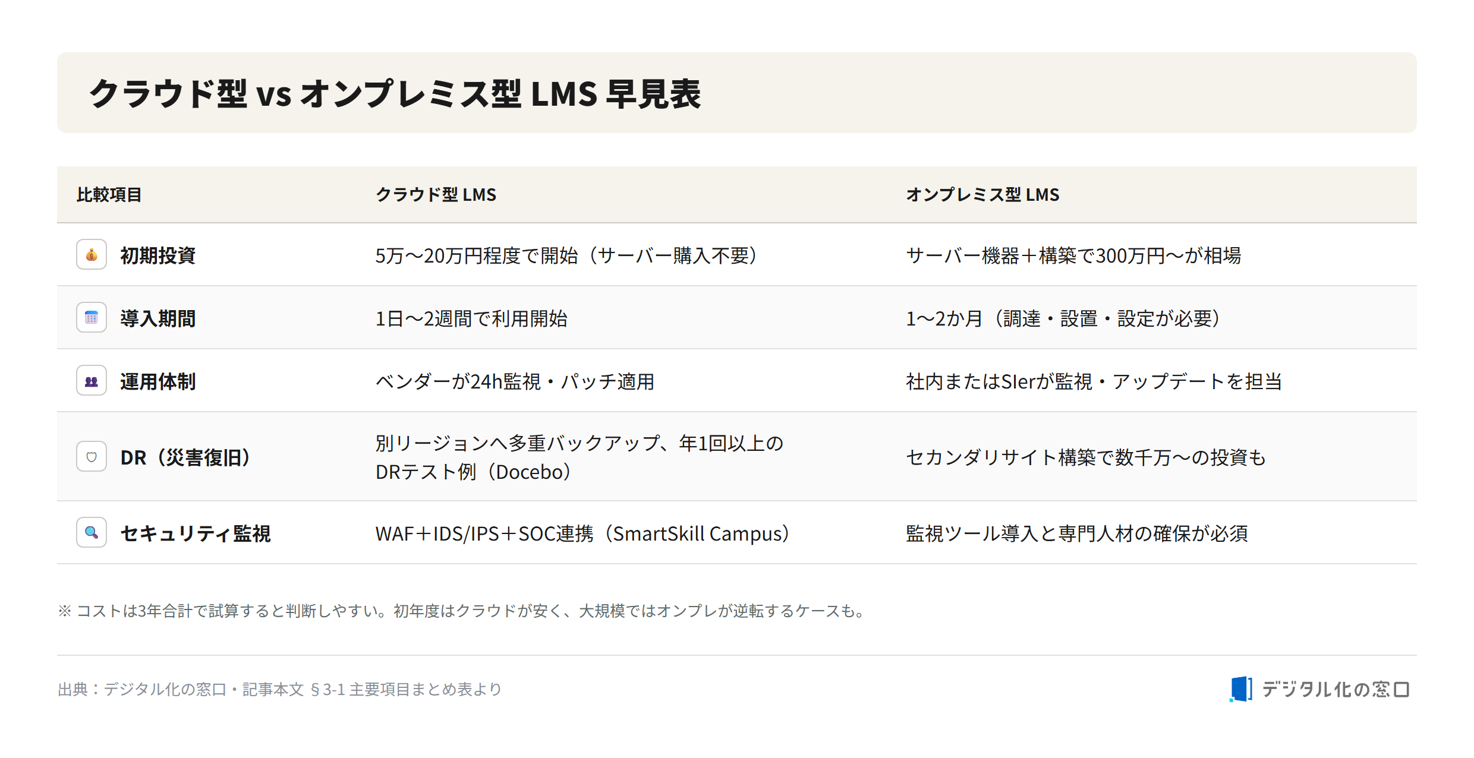Click the セキュリティ監視 row label

(x=196, y=533)
